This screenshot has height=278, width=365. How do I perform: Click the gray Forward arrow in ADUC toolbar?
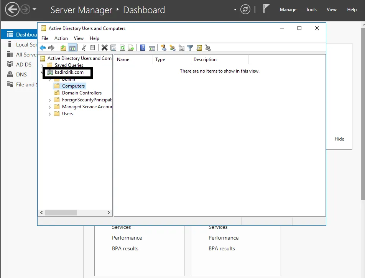[x=51, y=48]
